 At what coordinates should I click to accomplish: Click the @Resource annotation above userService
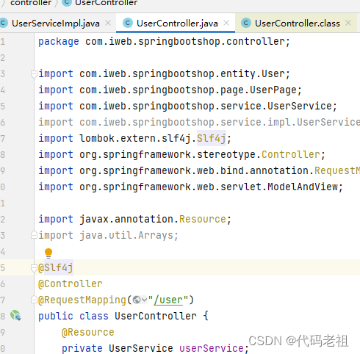coord(88,333)
